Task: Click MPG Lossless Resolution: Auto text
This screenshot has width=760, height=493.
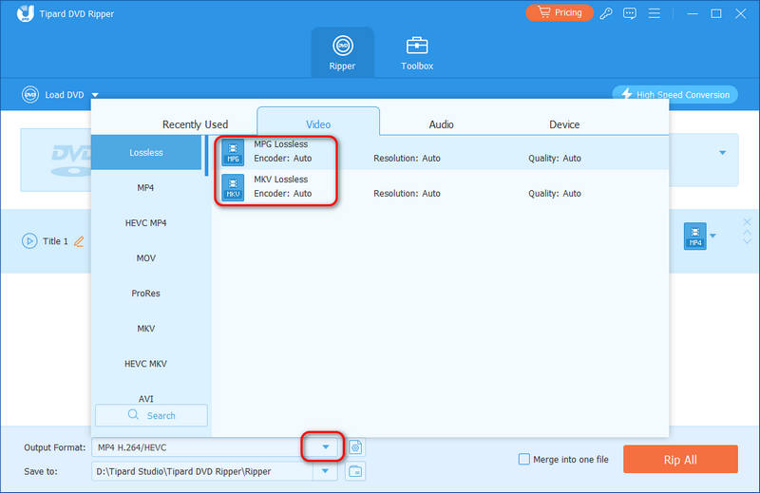Action: tap(407, 158)
